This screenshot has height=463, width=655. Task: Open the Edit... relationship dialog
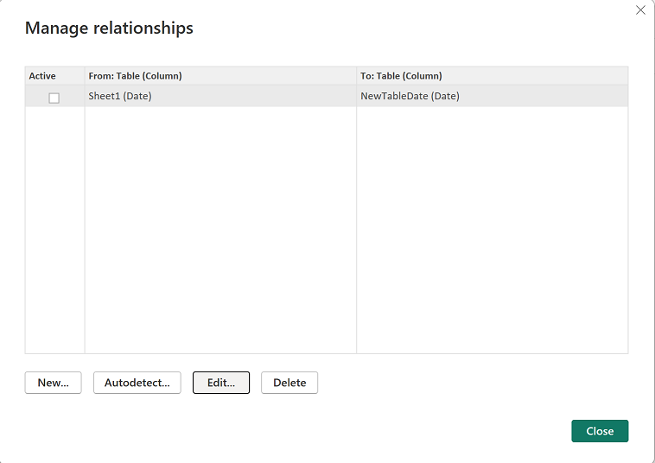point(221,383)
